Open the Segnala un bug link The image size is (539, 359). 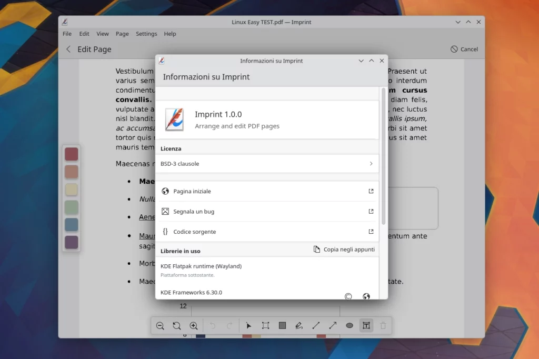point(267,212)
